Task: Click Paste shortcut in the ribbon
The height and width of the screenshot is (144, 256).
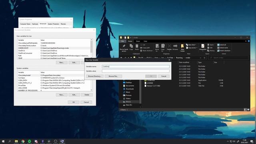Action: (146, 51)
